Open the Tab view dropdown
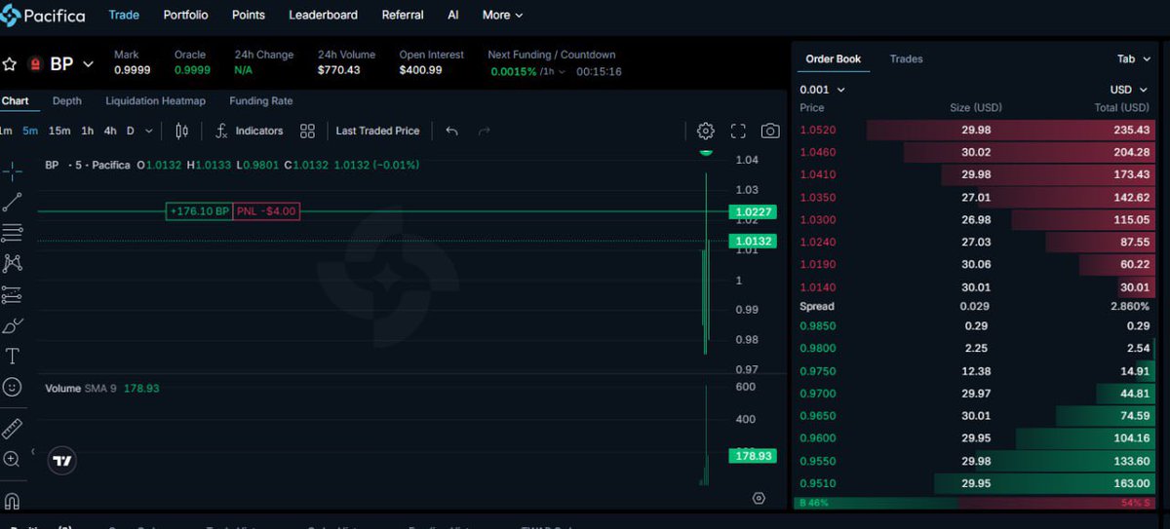The width and height of the screenshot is (1170, 529). coord(1132,59)
